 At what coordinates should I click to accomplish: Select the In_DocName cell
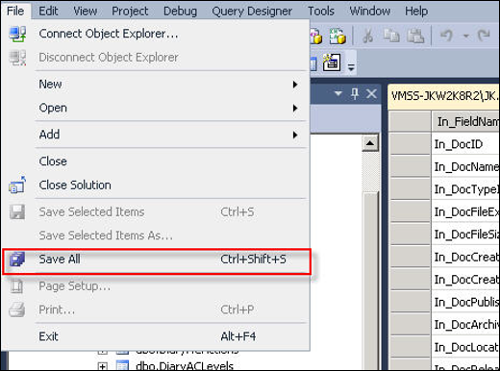(x=465, y=166)
